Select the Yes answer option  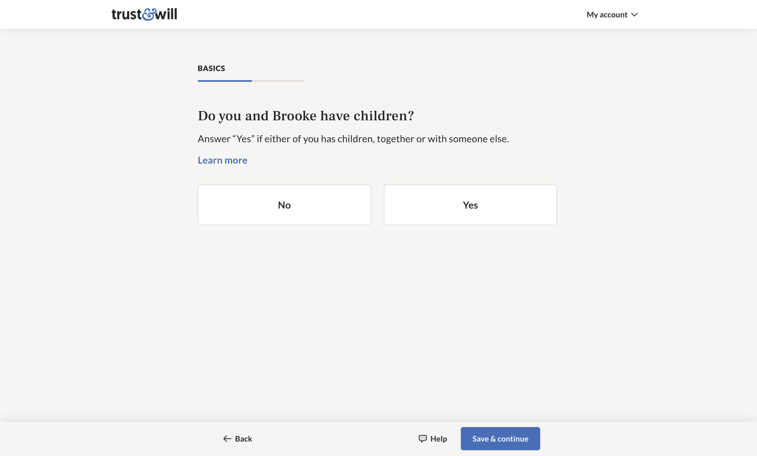coord(470,205)
